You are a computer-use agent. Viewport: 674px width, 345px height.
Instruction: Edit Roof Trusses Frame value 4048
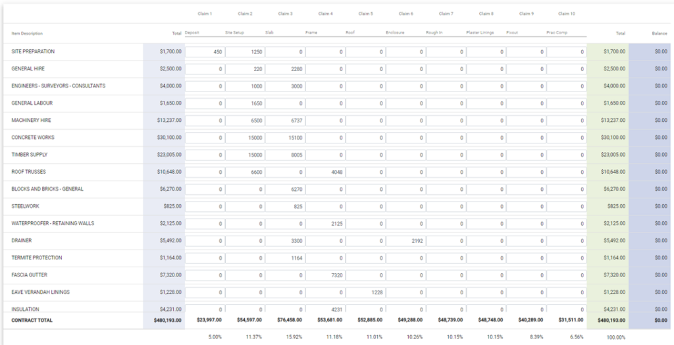325,172
